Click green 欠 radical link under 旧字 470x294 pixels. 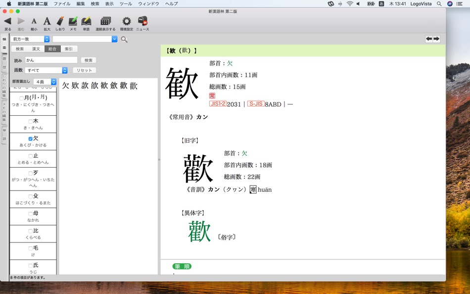tap(244, 153)
